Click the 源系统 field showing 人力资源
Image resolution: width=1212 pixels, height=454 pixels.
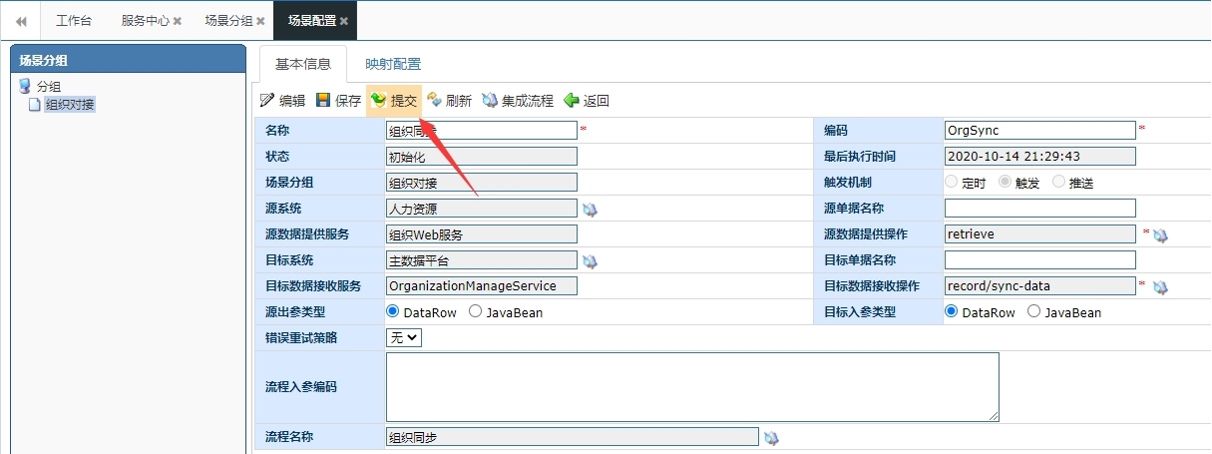tap(482, 208)
